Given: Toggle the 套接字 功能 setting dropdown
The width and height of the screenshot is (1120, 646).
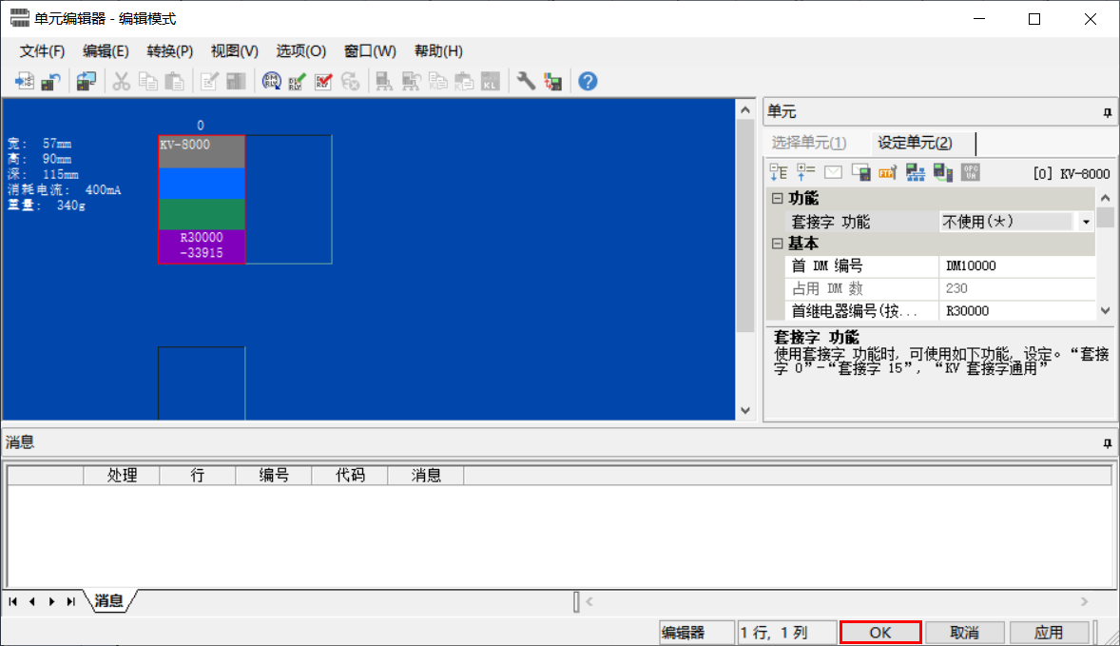Looking at the screenshot, I should [1083, 221].
